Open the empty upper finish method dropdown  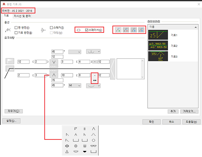click(75, 52)
